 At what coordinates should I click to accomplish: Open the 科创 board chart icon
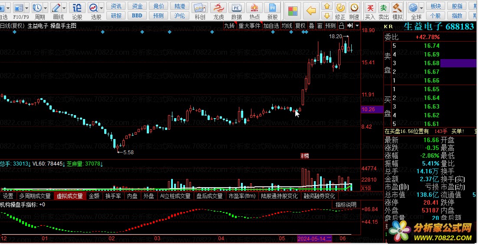(200, 8)
